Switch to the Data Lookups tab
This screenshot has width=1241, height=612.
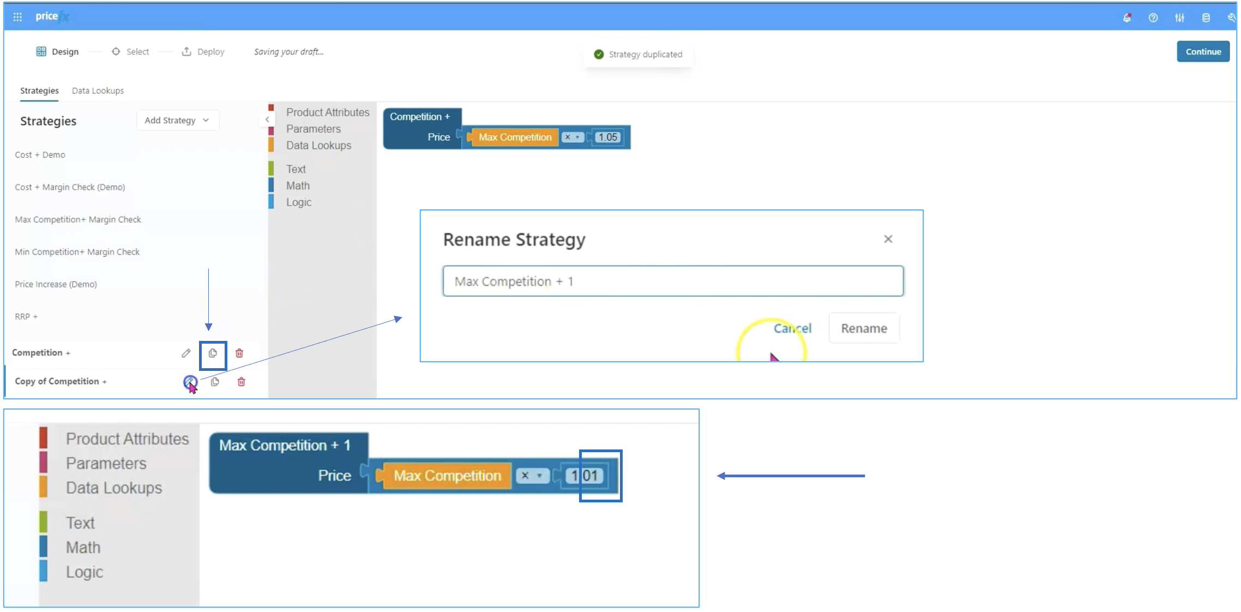[x=98, y=91]
